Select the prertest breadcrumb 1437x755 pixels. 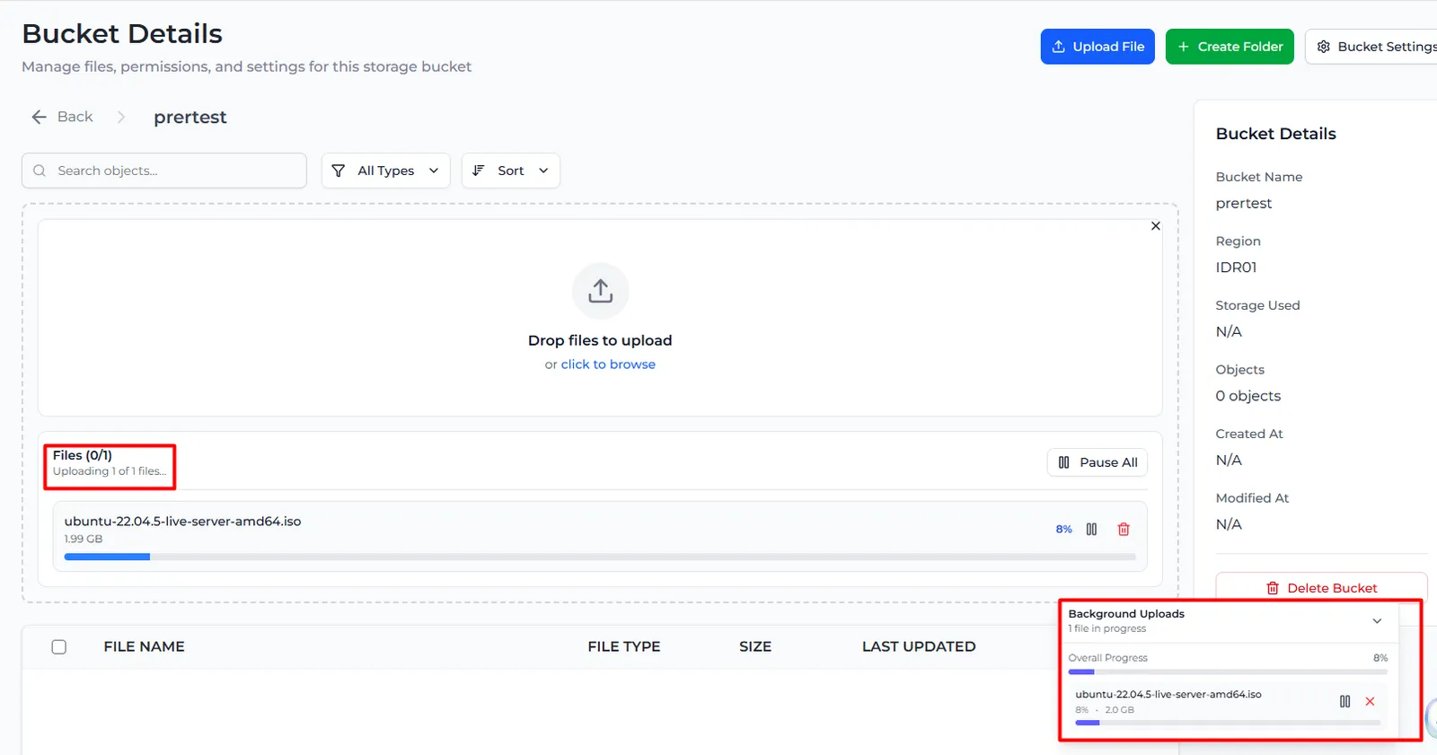[x=190, y=118]
